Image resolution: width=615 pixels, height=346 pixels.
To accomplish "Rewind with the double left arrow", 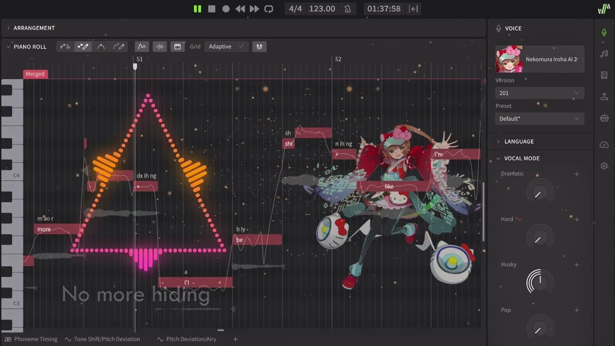I will pos(240,9).
